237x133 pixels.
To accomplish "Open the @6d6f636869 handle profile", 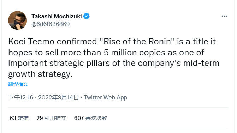I will (51, 24).
